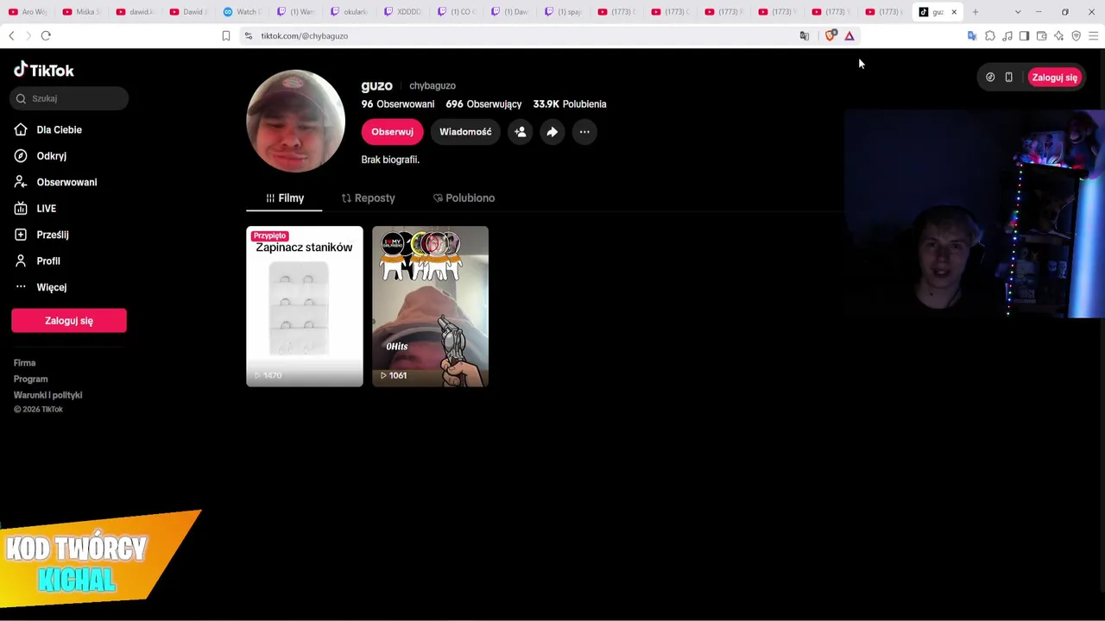This screenshot has height=621, width=1105.
Task: Select the 'Reposty' tab
Action: [x=369, y=198]
